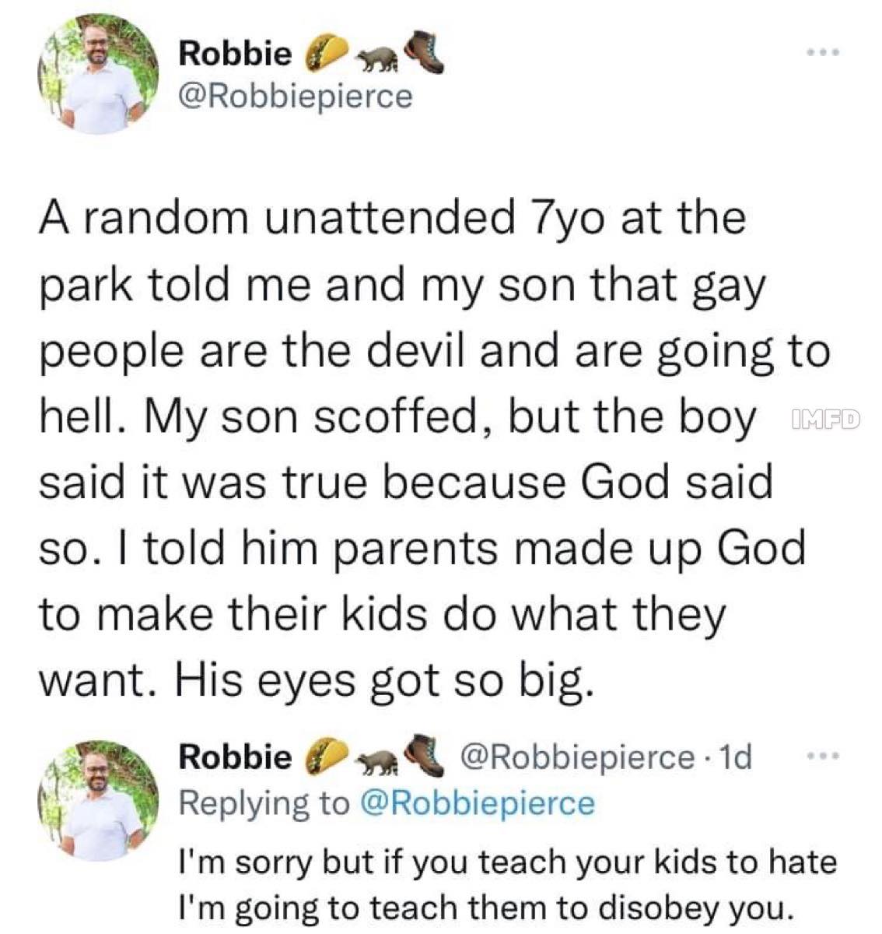This screenshot has height=934, width=882.
Task: Click the gray 'Replying to' label
Action: pos(264,802)
